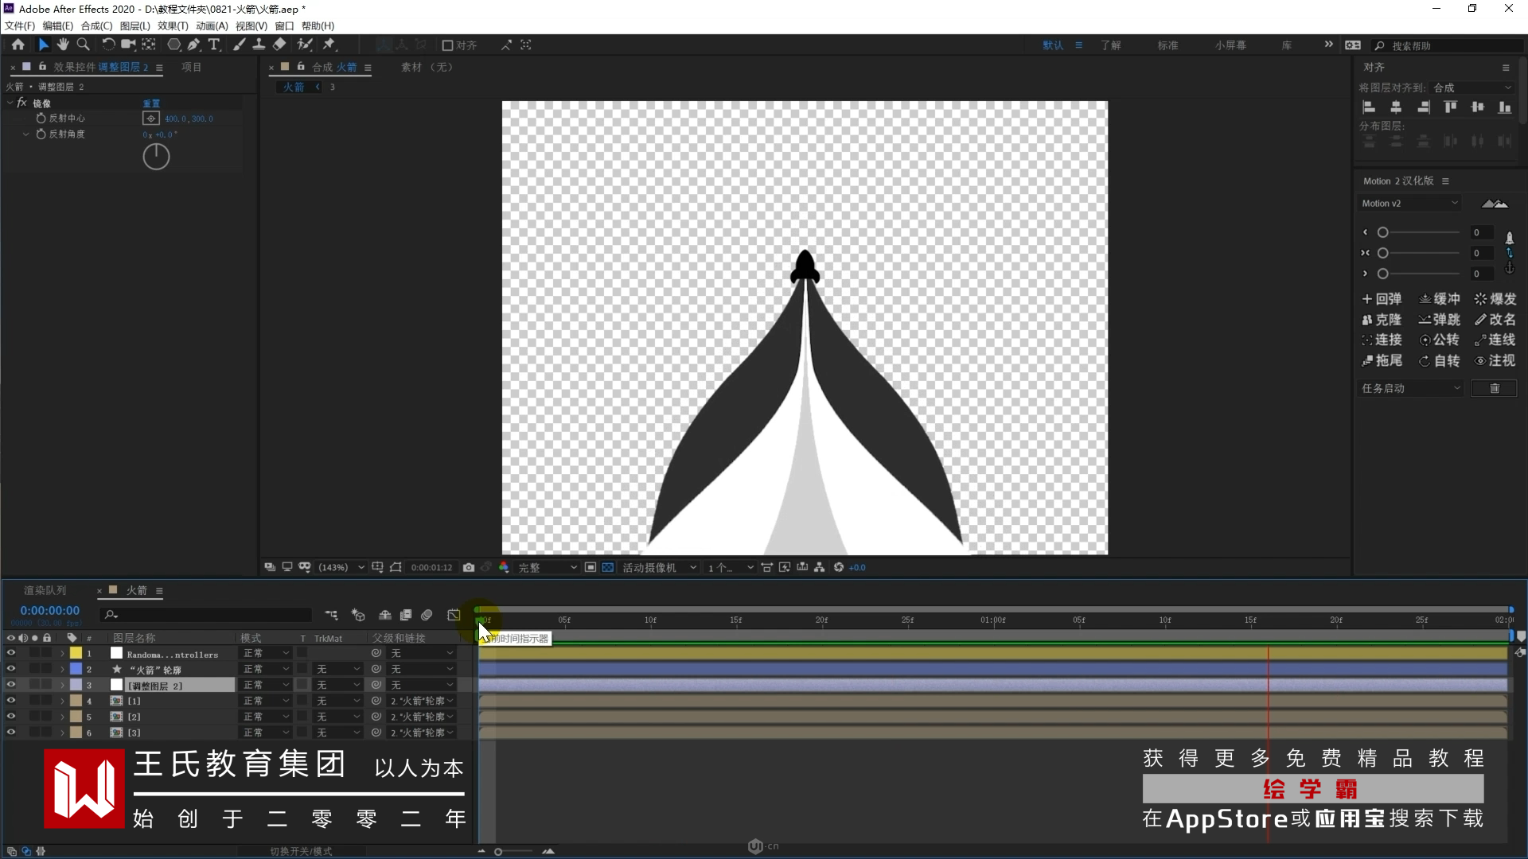The image size is (1528, 859).
Task: Select the Pen tool
Action: (x=193, y=45)
